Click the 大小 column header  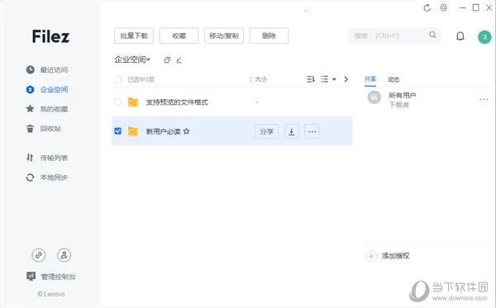point(260,79)
